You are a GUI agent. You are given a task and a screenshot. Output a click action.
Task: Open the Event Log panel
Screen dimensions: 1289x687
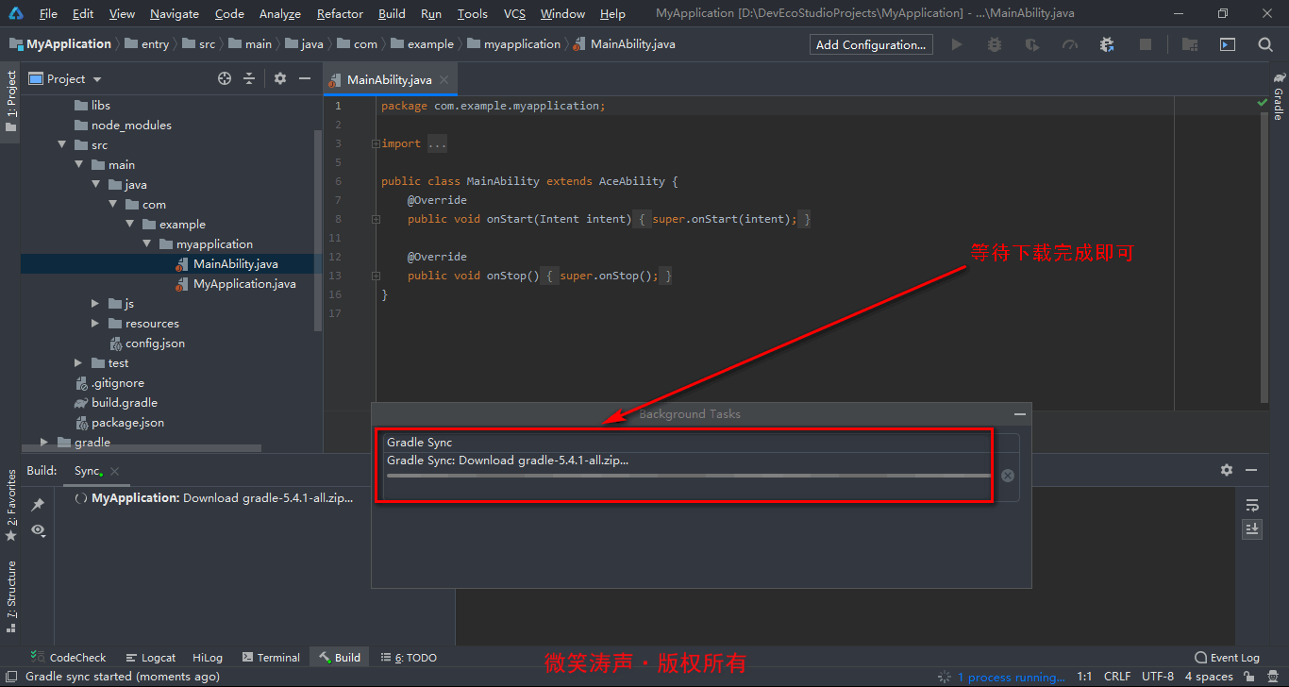pyautogui.click(x=1227, y=658)
